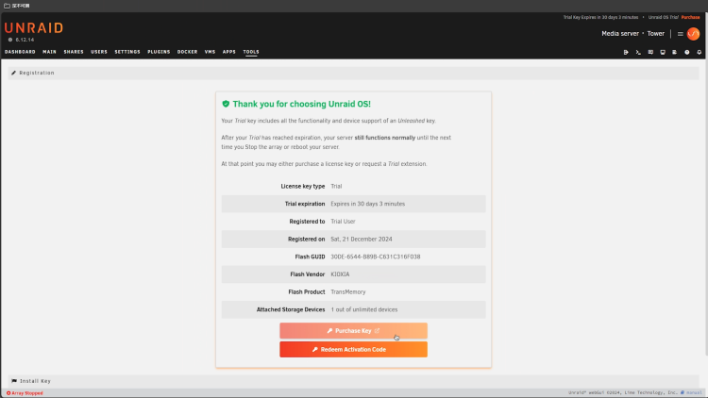Click the Unraid logo
The height and width of the screenshot is (398, 708).
(x=34, y=28)
